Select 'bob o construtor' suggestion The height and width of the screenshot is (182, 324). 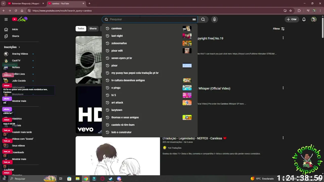[150, 132]
